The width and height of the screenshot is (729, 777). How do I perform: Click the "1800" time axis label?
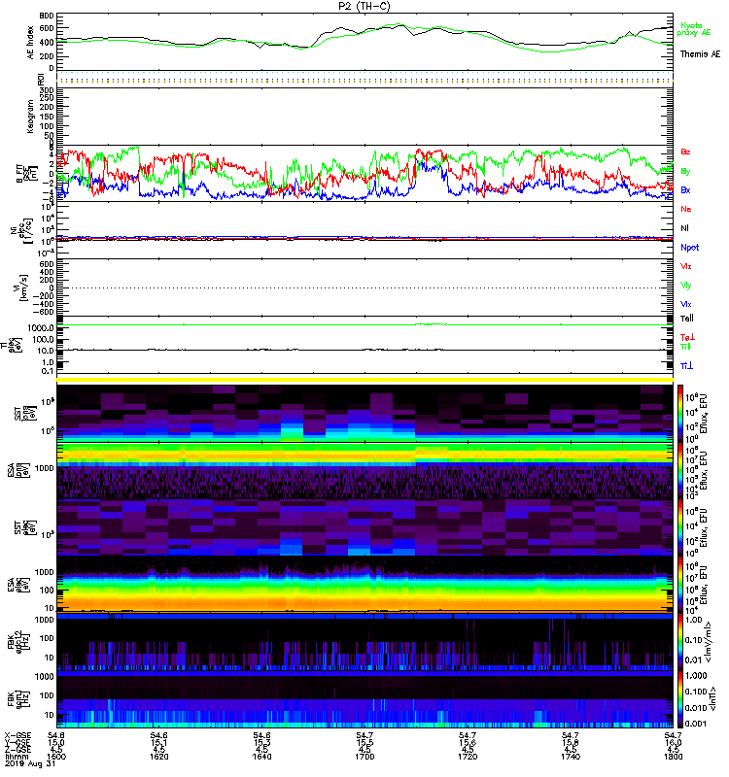click(673, 757)
